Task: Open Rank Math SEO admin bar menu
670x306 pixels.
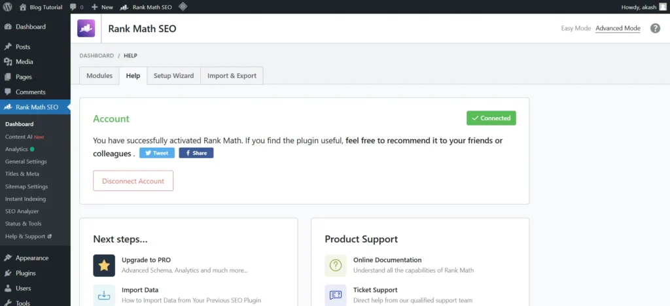Action: click(146, 7)
